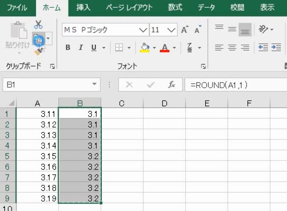
Task: Expand the Name Box dropdown arrow
Action: 94,85
